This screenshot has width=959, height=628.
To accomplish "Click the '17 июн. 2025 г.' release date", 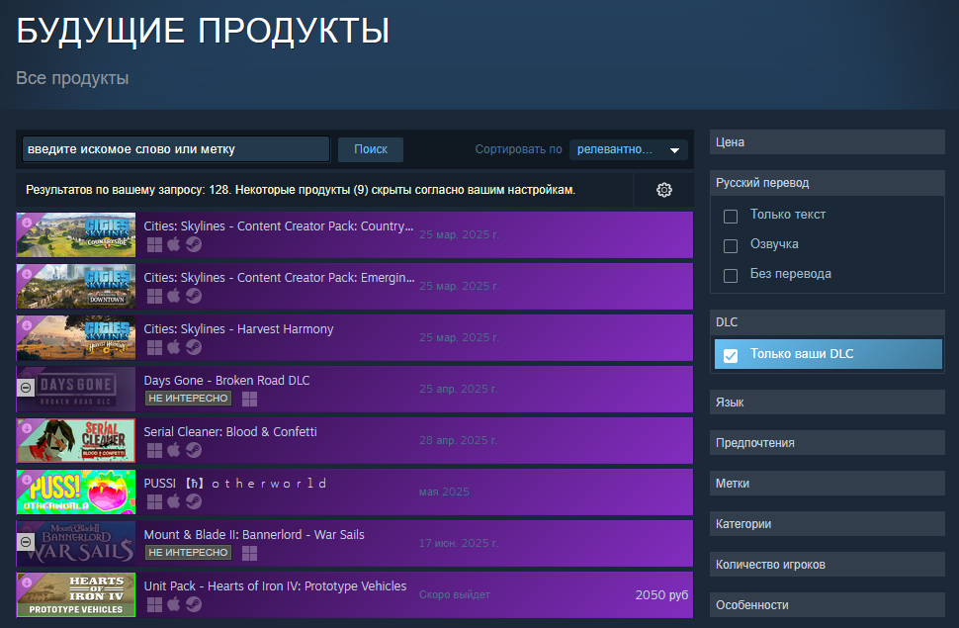I will [x=459, y=543].
